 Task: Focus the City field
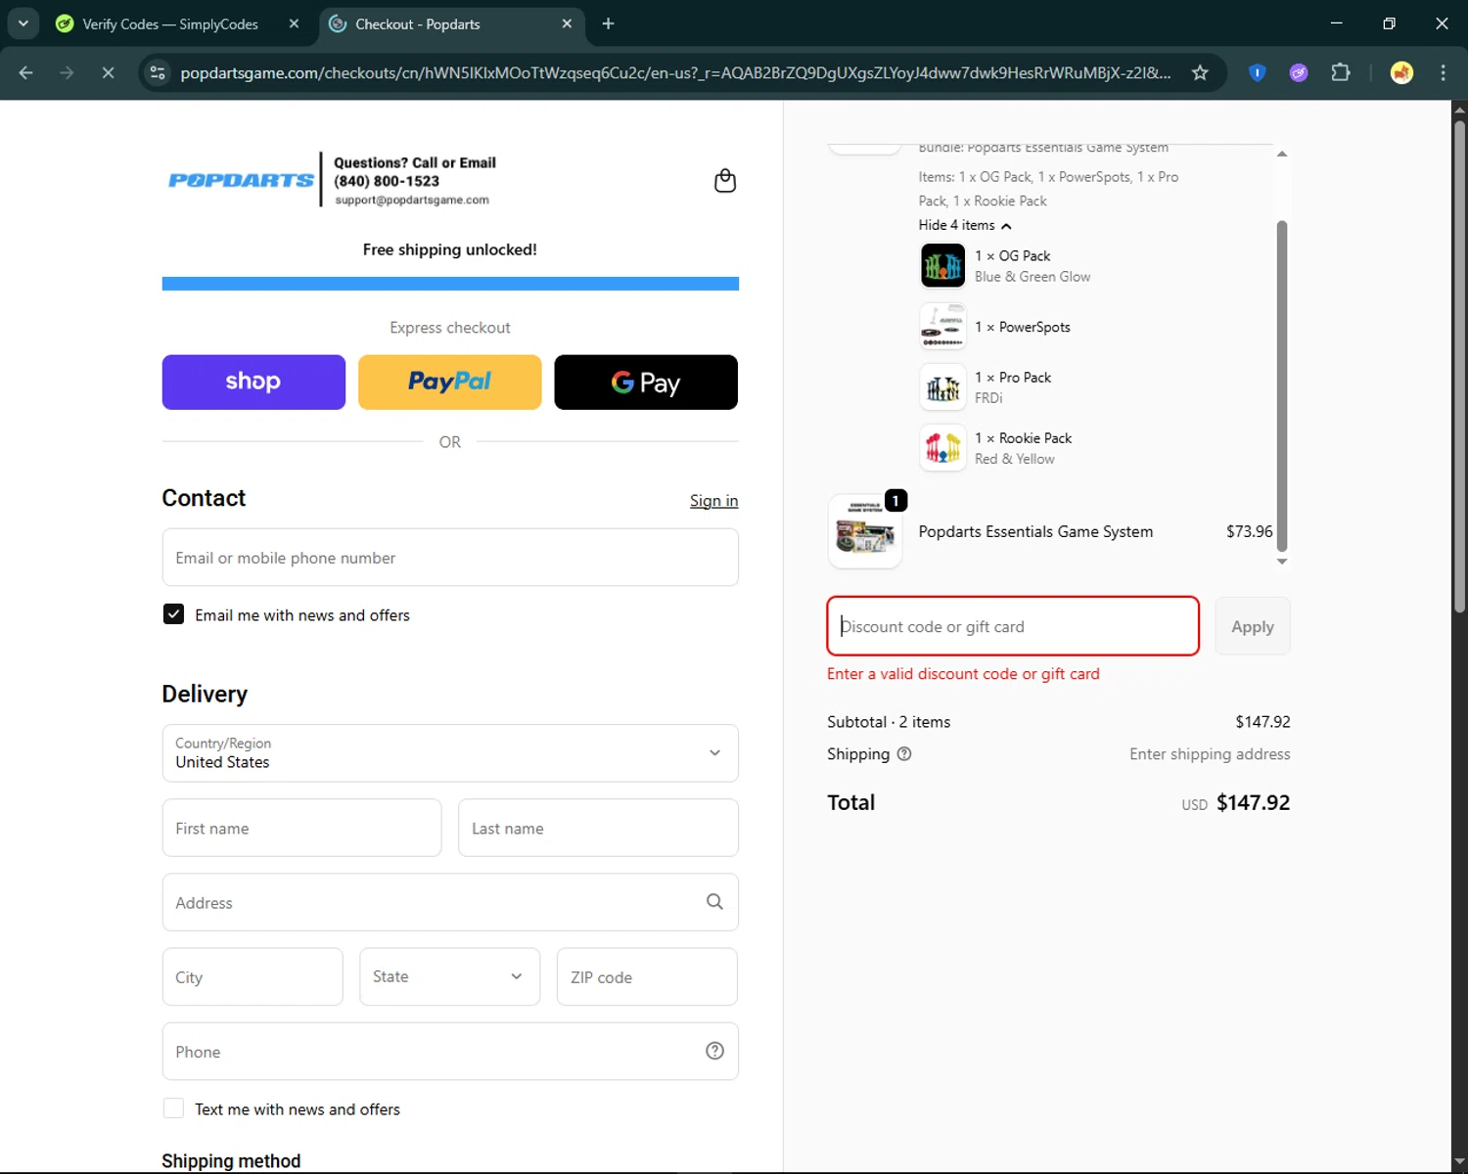click(252, 976)
